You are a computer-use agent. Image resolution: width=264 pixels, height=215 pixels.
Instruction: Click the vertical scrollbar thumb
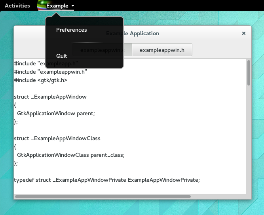(x=249, y=73)
